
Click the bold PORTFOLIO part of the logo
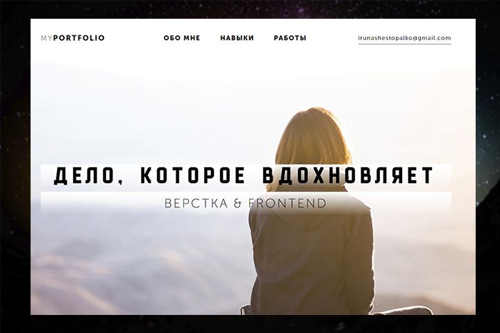[79, 38]
